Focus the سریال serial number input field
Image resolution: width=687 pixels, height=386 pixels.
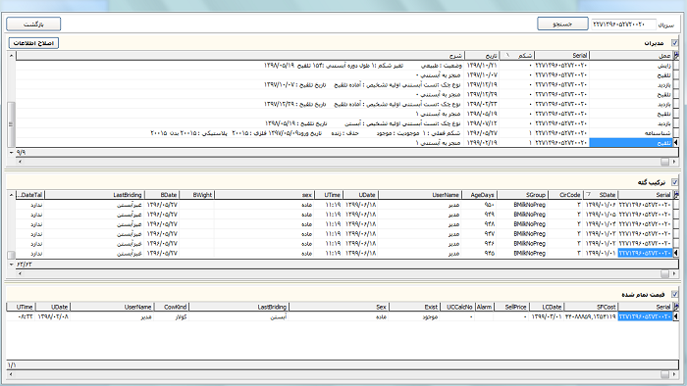[624, 24]
